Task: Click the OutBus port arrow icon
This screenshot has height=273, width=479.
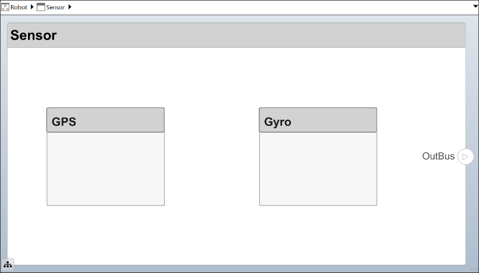Action: pos(465,157)
